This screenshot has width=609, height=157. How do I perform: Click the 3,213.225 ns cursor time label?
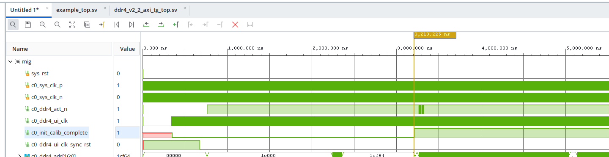coord(434,35)
